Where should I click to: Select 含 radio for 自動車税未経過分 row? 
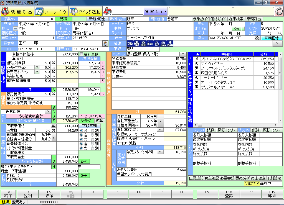(x=81, y=135)
